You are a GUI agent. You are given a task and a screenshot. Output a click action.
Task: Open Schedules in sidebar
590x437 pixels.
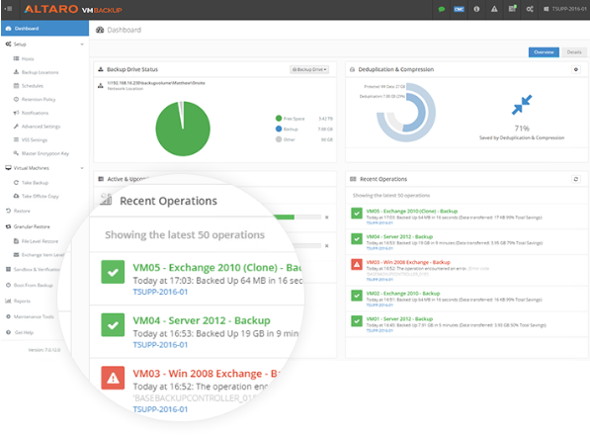(x=32, y=86)
